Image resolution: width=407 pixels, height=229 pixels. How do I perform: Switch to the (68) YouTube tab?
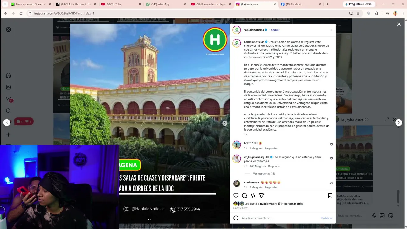pos(121,4)
